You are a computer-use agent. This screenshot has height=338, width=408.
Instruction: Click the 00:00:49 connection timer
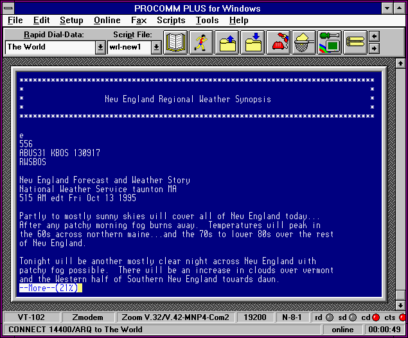coord(384,330)
